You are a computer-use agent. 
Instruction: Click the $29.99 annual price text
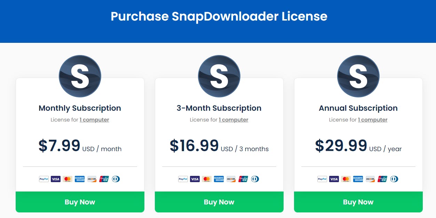point(341,146)
